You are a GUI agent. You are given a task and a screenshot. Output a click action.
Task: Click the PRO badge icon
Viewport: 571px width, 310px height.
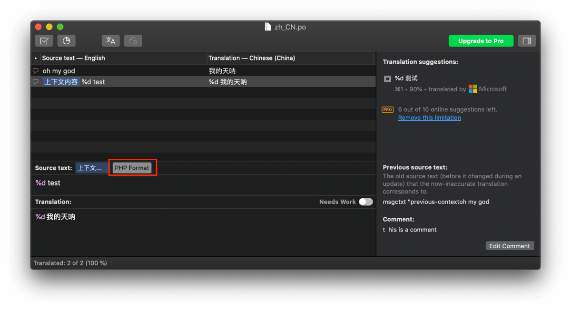tap(388, 110)
